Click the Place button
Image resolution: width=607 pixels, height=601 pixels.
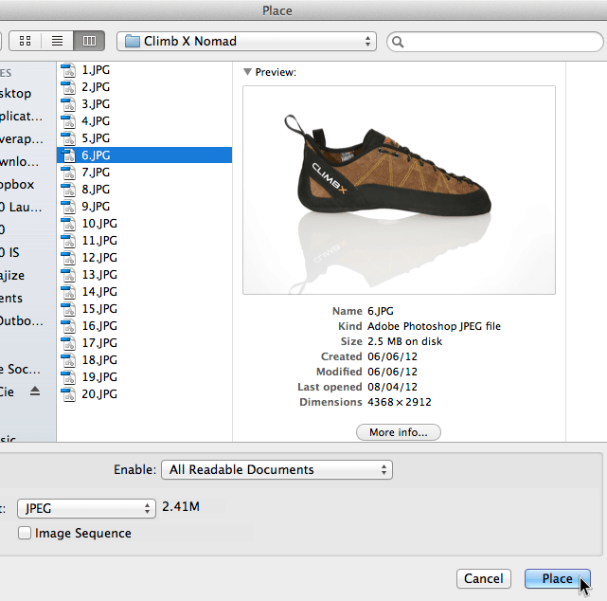tap(557, 578)
